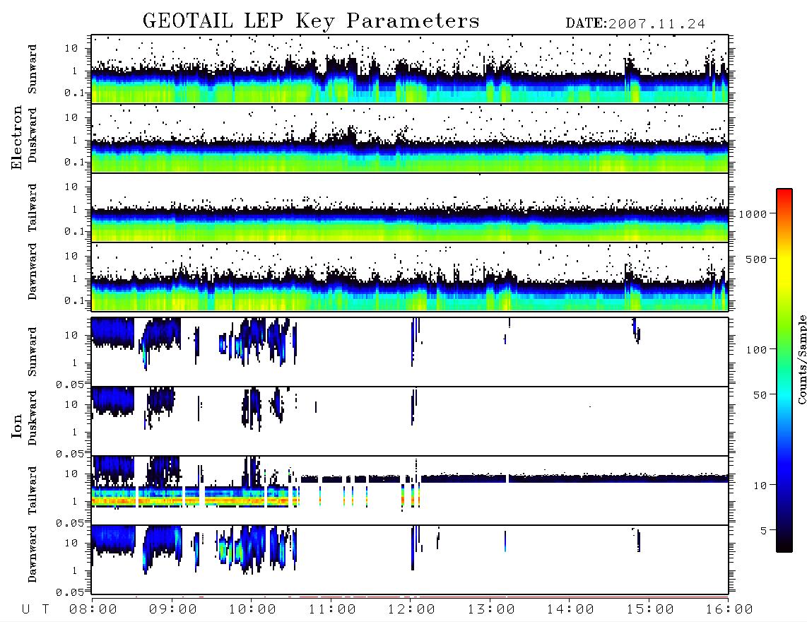Click the '15:00' time axis label
The height and width of the screenshot is (622, 807).
[x=650, y=609]
